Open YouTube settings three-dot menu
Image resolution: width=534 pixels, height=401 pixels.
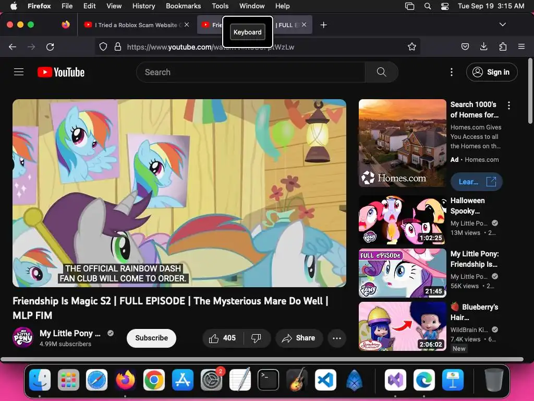pos(451,72)
